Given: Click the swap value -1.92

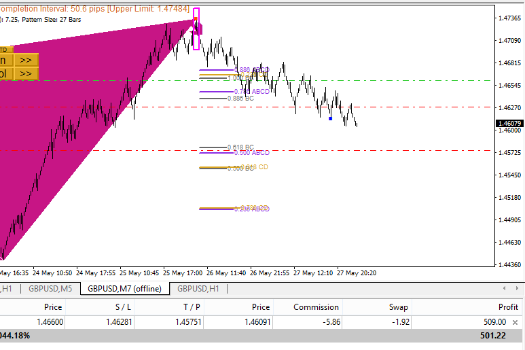Looking at the screenshot, I should (x=401, y=322).
